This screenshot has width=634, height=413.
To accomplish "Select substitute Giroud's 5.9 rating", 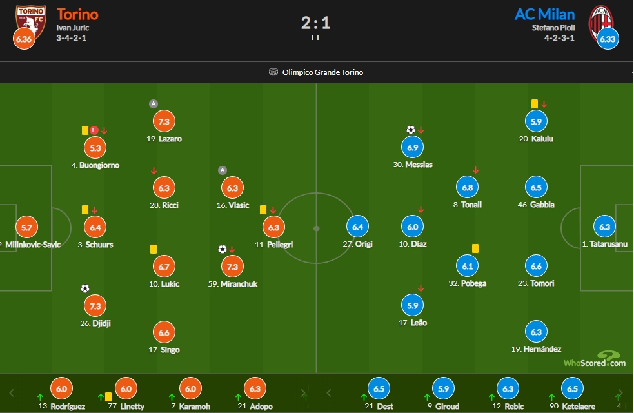I will (443, 388).
